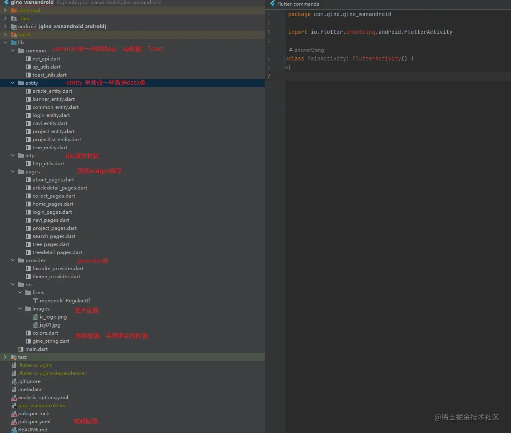Image resolution: width=511 pixels, height=433 pixels.
Task: Click the theme_provider.dart file icon
Action: coord(28,277)
